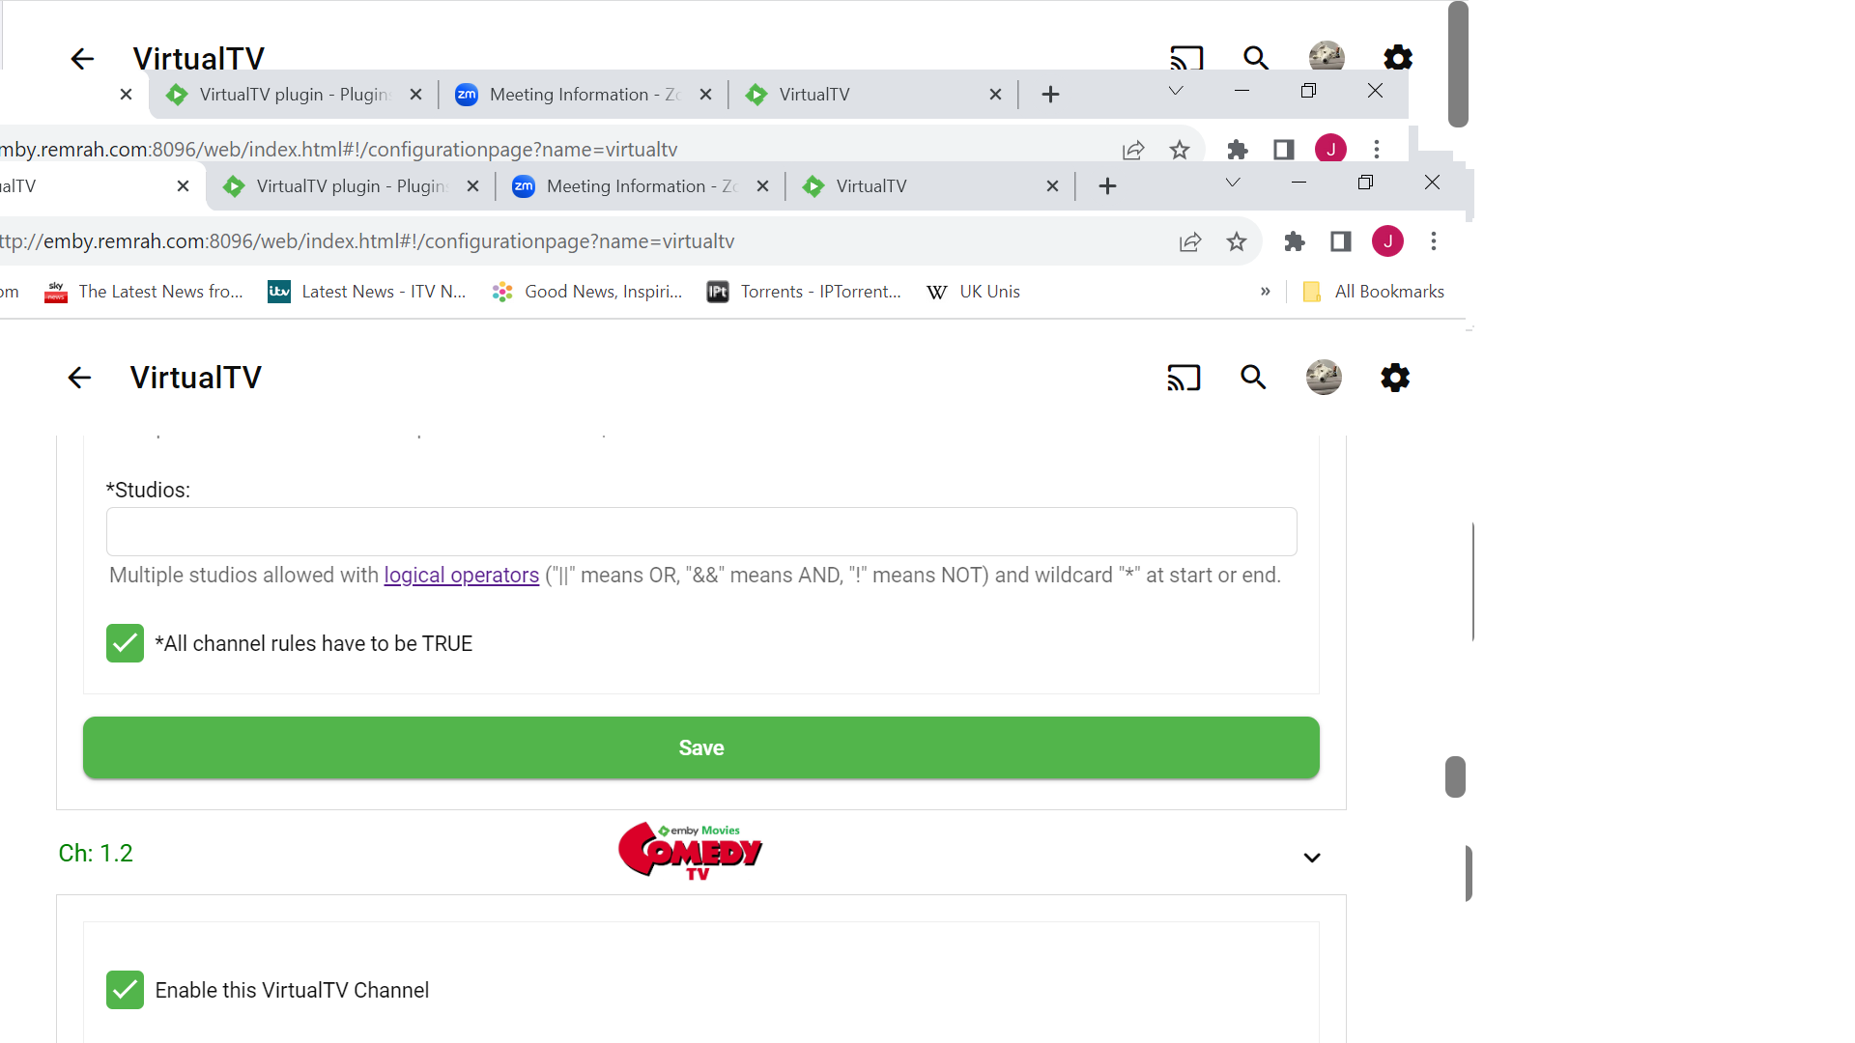The width and height of the screenshot is (1855, 1043).
Task: Open the logical operators link
Action: point(462,576)
